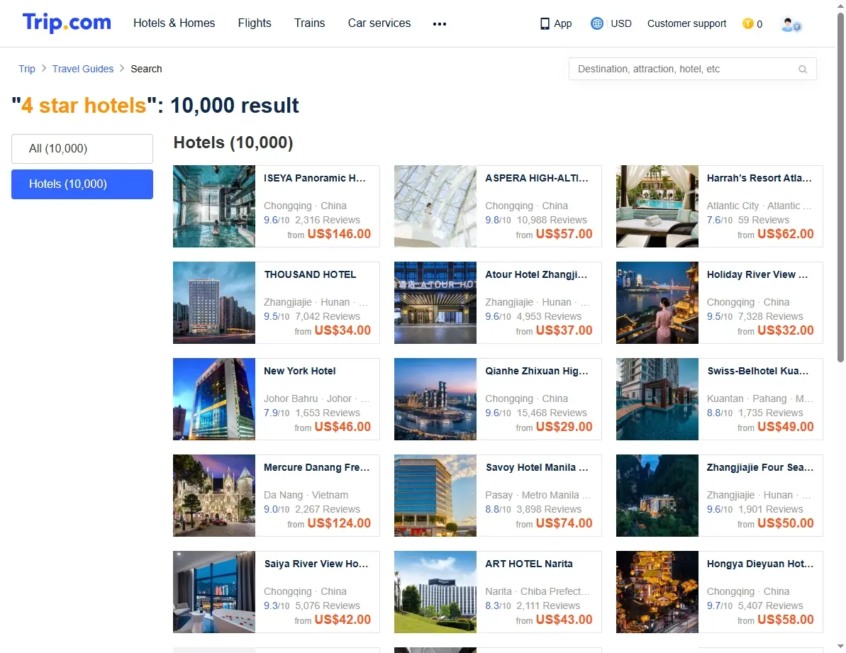Viewport: 846px width, 653px height.
Task: Go to Trip breadcrumb link
Action: (x=27, y=69)
